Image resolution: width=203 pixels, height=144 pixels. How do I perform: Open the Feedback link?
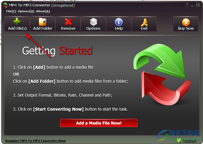coord(190,141)
